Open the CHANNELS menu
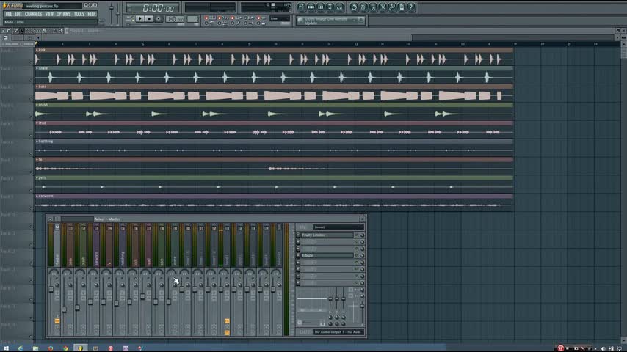The height and width of the screenshot is (352, 627). click(33, 14)
